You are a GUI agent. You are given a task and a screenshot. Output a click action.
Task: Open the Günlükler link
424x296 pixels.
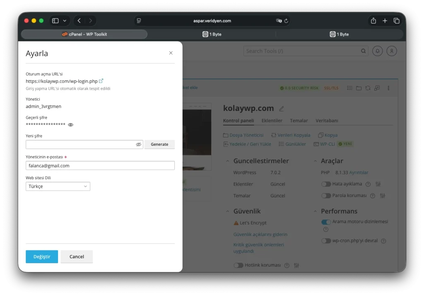pyautogui.click(x=292, y=144)
